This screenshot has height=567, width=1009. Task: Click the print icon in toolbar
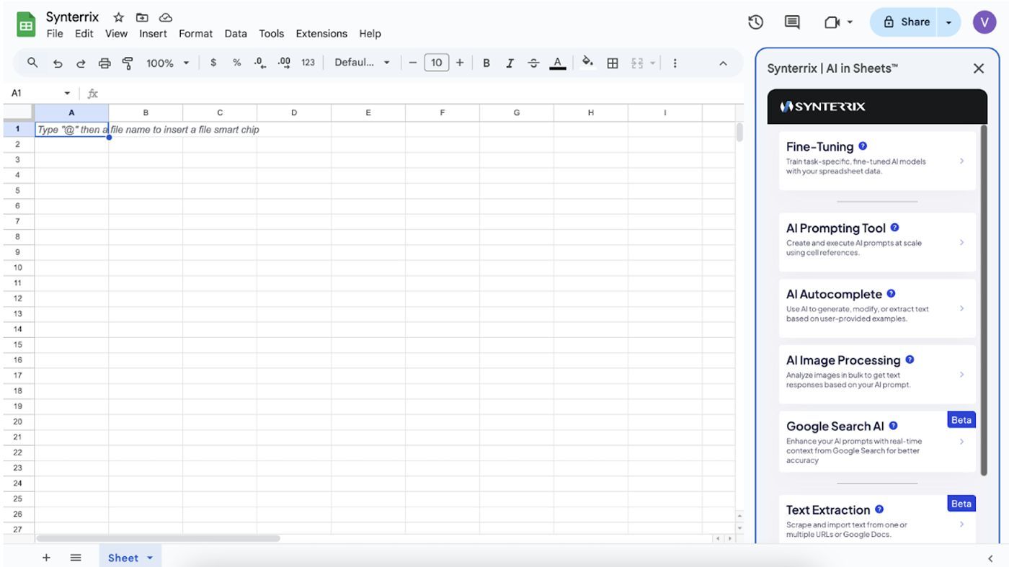tap(105, 63)
